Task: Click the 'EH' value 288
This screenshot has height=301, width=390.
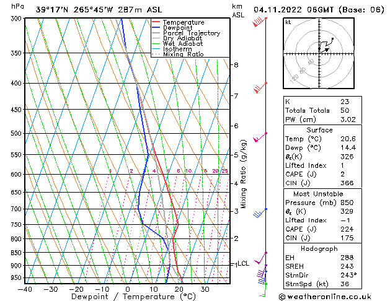Action: [x=347, y=258]
